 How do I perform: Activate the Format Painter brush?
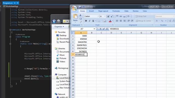click(81, 22)
